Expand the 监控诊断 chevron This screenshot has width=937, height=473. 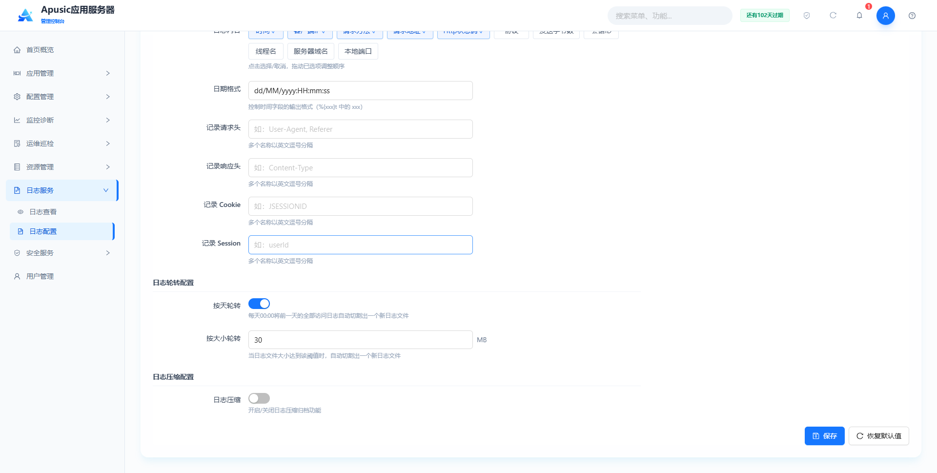click(x=108, y=120)
